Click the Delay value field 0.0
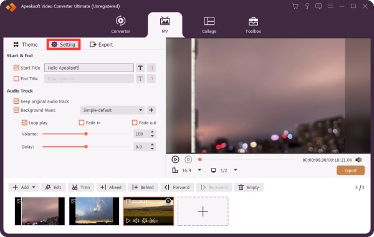 141,147
